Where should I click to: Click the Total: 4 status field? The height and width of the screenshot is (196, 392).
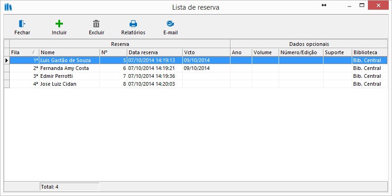(x=69, y=187)
